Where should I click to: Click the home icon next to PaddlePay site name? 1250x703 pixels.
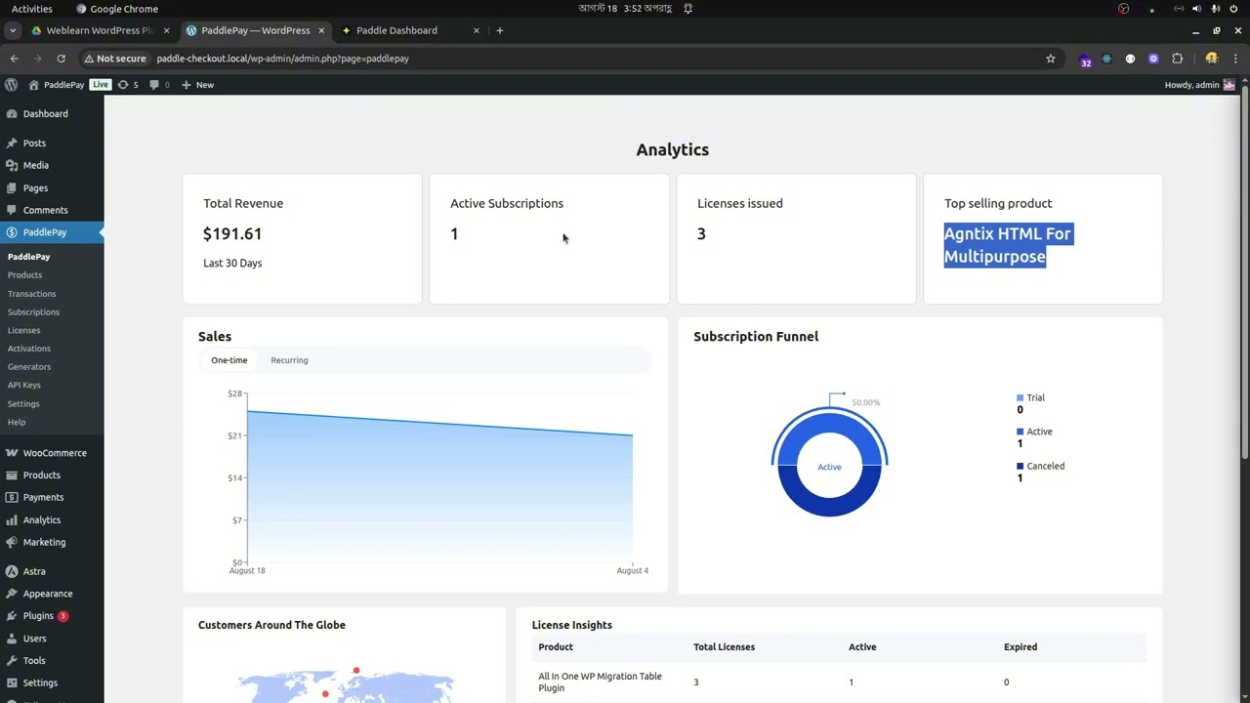pyautogui.click(x=33, y=85)
